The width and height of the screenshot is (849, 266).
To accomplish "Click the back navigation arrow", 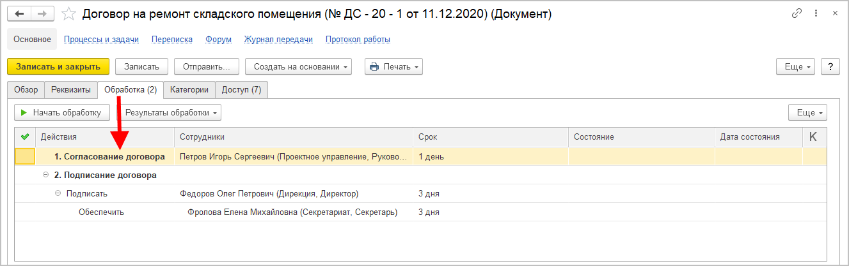I will coord(20,13).
